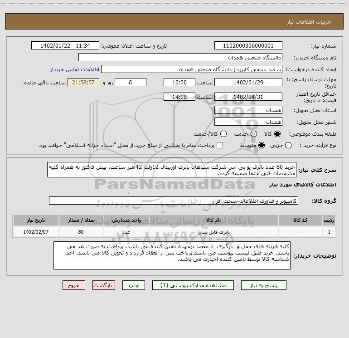Click the باتری قابل شارژ table cell
Viewport: 349px width, 338px height.
213,232
